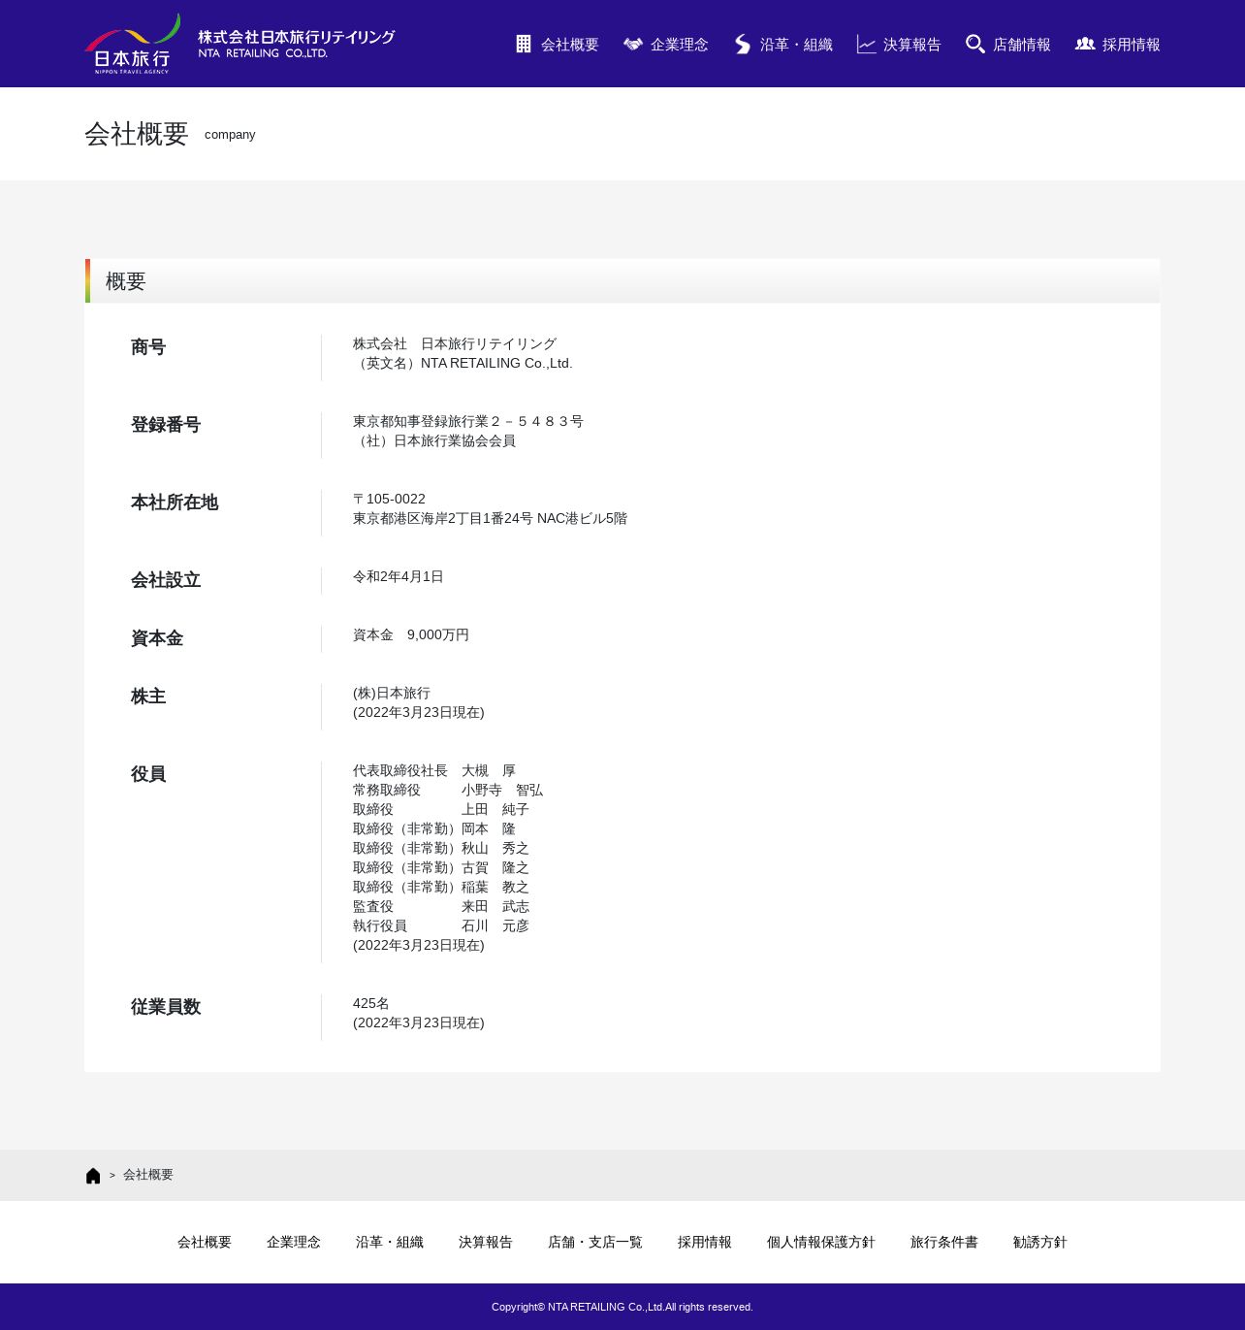Click the 会社設立 row label

166,580
